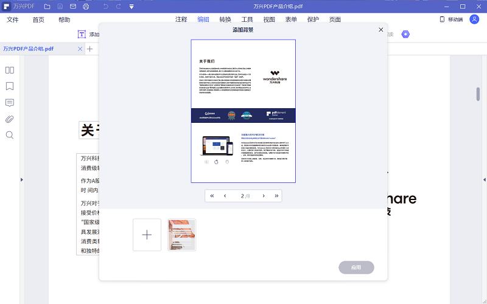
Task: Open the page thumbnails panel in sidebar
Action: click(10, 70)
